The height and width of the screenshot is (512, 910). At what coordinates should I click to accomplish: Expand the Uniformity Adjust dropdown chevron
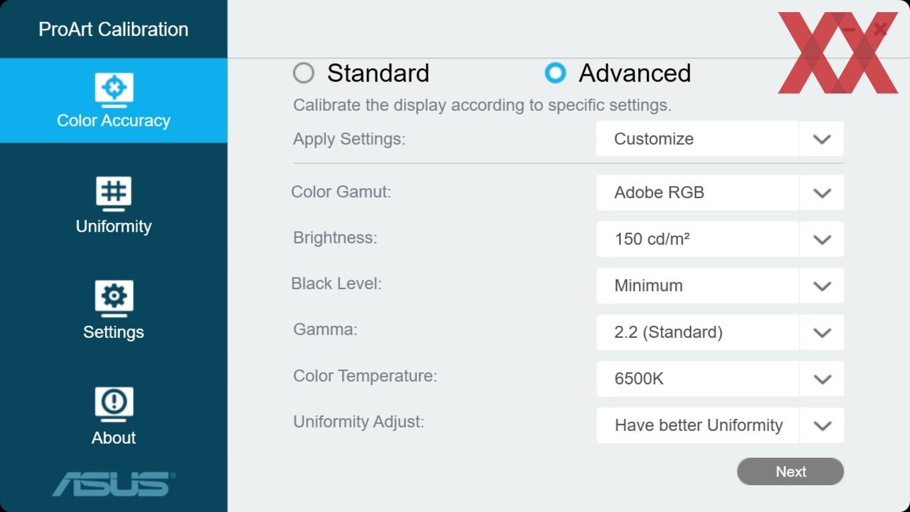tap(822, 426)
